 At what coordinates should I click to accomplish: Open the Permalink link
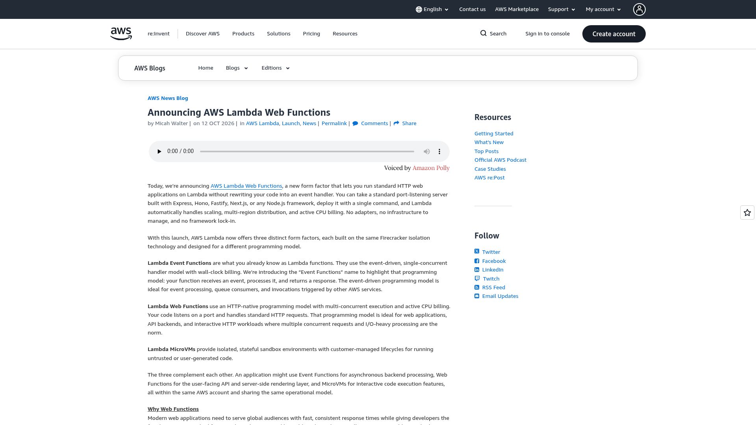pyautogui.click(x=334, y=124)
